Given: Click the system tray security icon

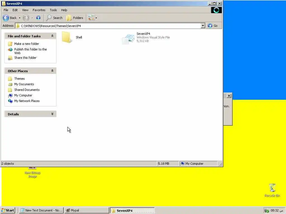Looking at the screenshot, I should [x=267, y=211].
